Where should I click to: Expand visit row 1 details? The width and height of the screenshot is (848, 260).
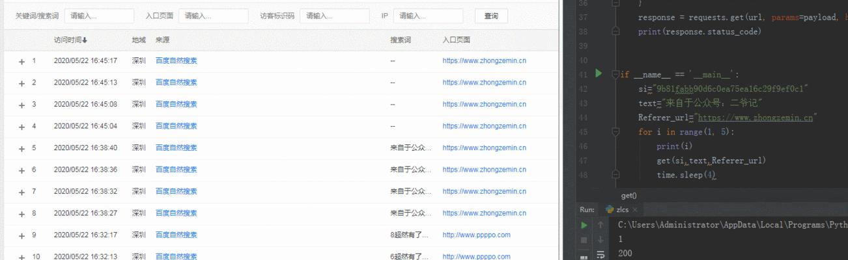(21, 61)
